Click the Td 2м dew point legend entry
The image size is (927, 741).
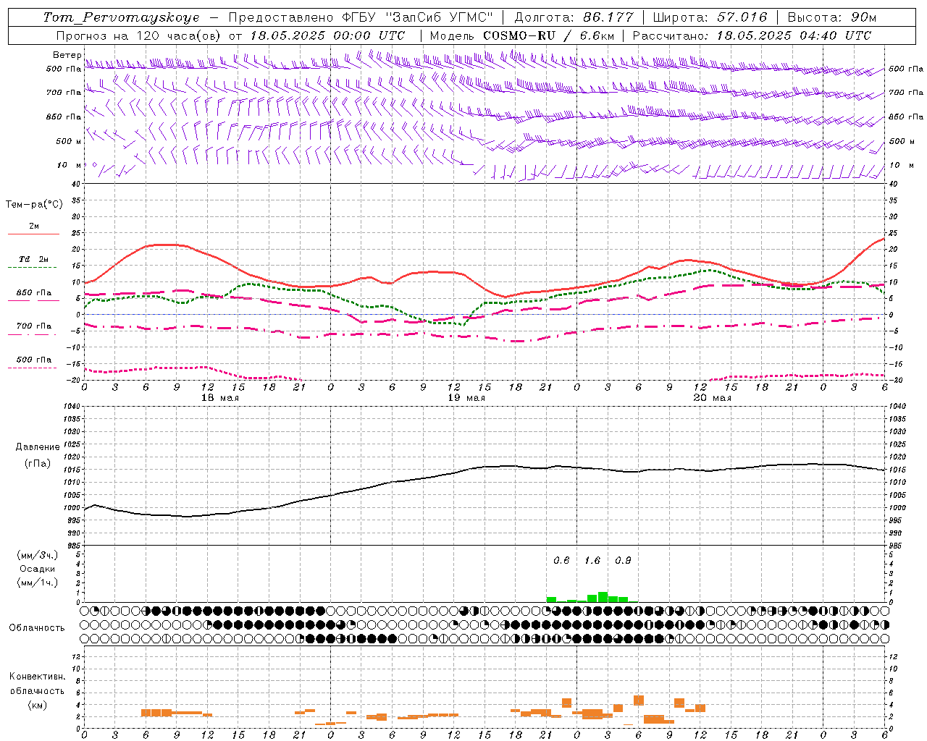point(34,259)
